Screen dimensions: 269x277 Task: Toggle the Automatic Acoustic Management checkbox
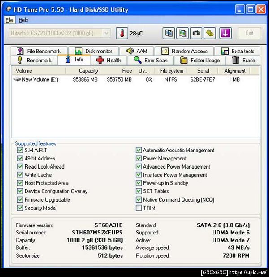point(139,150)
